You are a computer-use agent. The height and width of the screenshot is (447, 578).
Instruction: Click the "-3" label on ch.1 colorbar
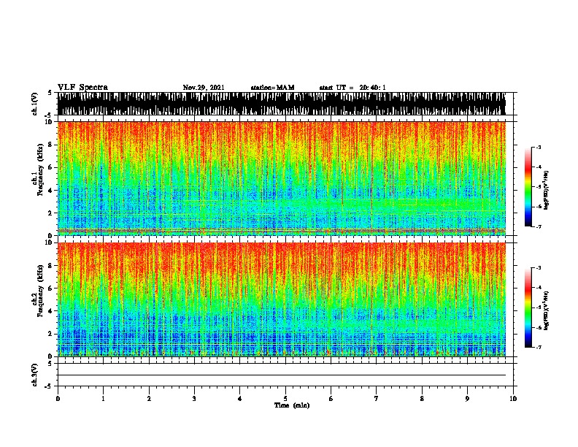(x=538, y=147)
